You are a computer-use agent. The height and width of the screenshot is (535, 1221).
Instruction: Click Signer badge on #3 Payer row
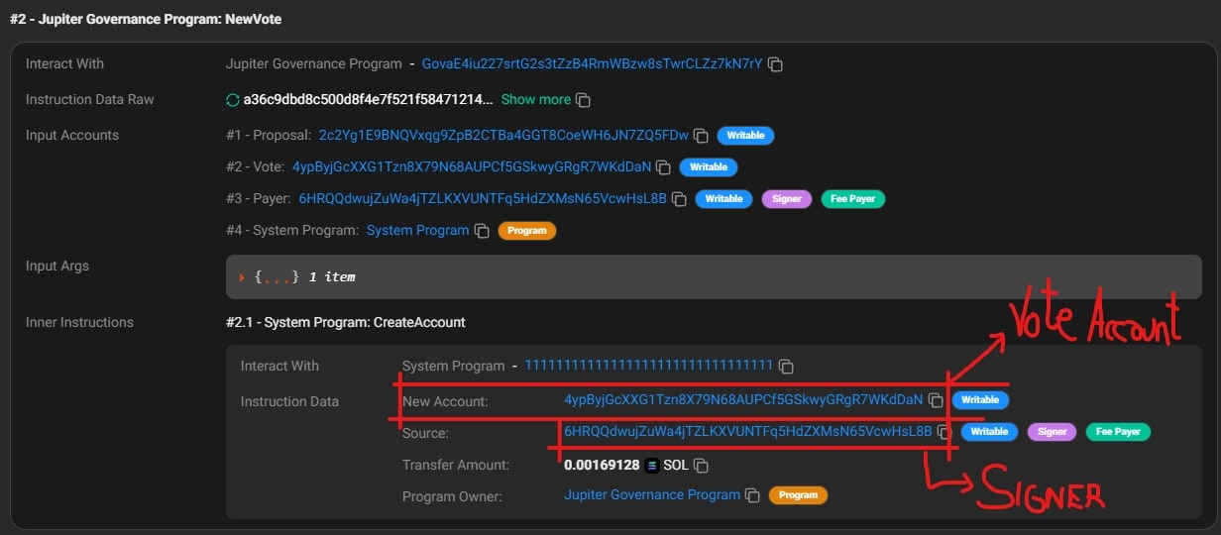point(787,199)
